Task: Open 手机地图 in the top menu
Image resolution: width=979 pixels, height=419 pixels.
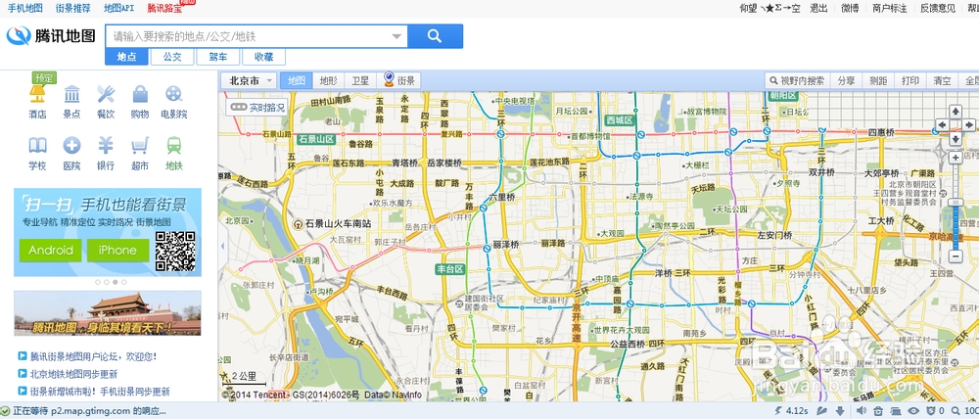Action: click(25, 8)
